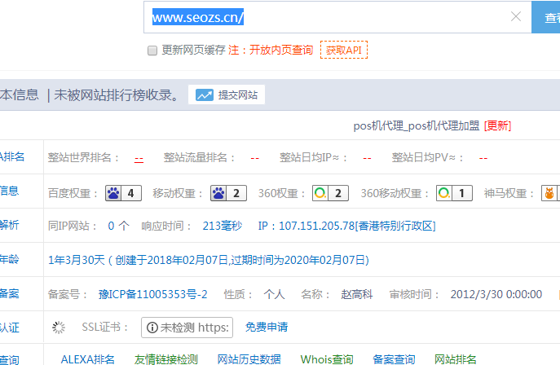Click the 性质 value 个人
This screenshot has width=560, height=365.
click(x=274, y=294)
